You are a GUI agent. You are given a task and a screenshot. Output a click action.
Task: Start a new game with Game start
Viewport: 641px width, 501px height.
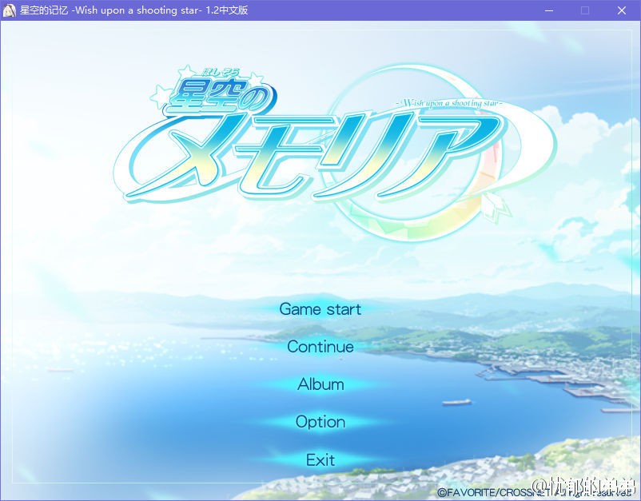coord(320,309)
